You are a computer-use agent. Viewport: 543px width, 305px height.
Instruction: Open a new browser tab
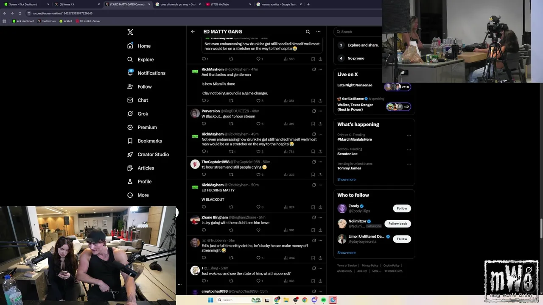tap(308, 4)
